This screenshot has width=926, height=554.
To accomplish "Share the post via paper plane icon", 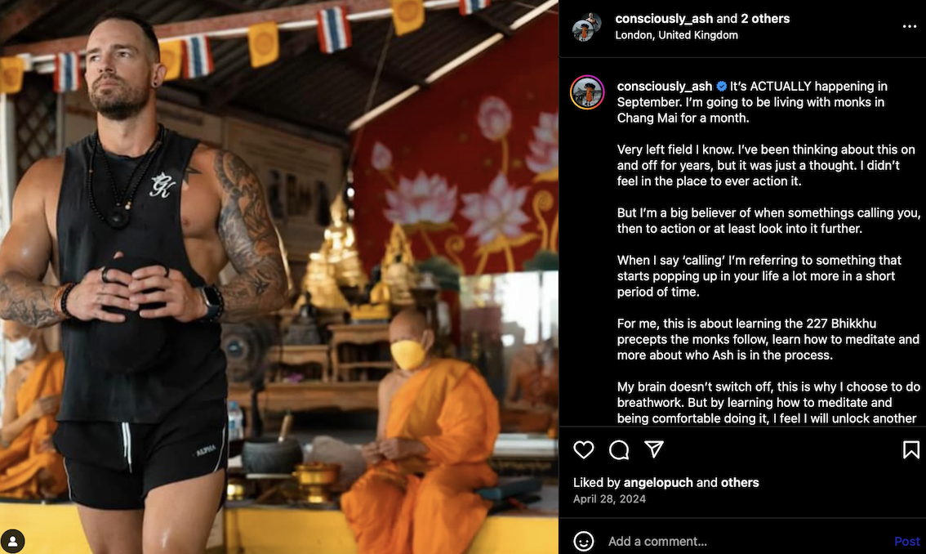I will tap(654, 449).
